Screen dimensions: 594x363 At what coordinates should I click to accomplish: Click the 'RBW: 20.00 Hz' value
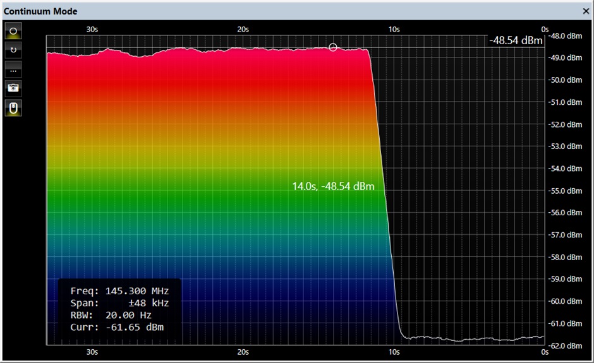click(x=111, y=315)
